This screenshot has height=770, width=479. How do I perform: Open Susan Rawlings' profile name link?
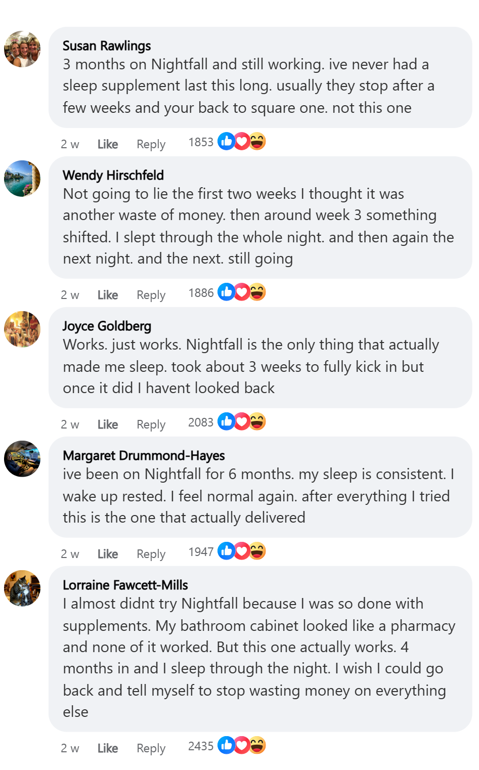[107, 46]
